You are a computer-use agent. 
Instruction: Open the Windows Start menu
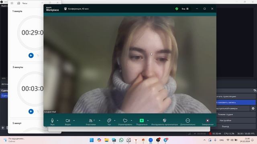(92, 140)
